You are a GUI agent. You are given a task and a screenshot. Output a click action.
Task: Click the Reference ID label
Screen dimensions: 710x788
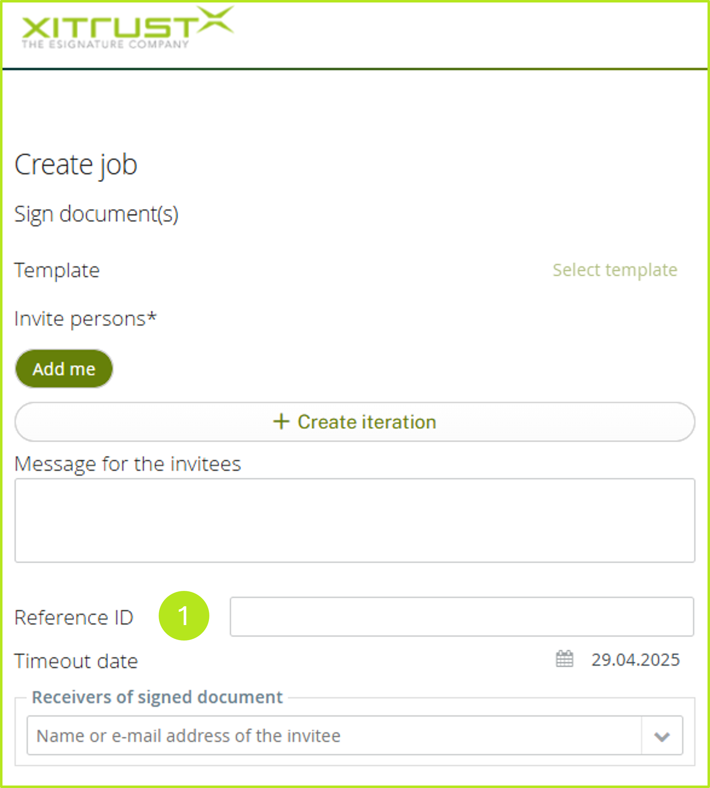pyautogui.click(x=74, y=617)
